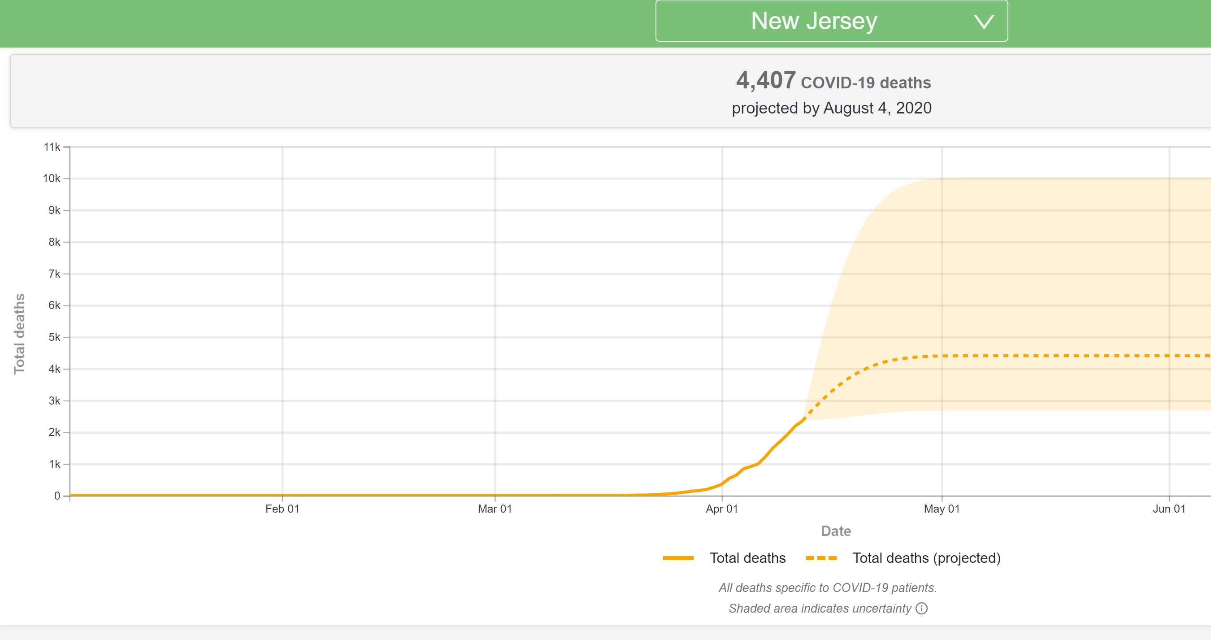This screenshot has height=640, width=1211.
Task: Click the 'projected by August 4, 2020' text
Action: point(831,108)
